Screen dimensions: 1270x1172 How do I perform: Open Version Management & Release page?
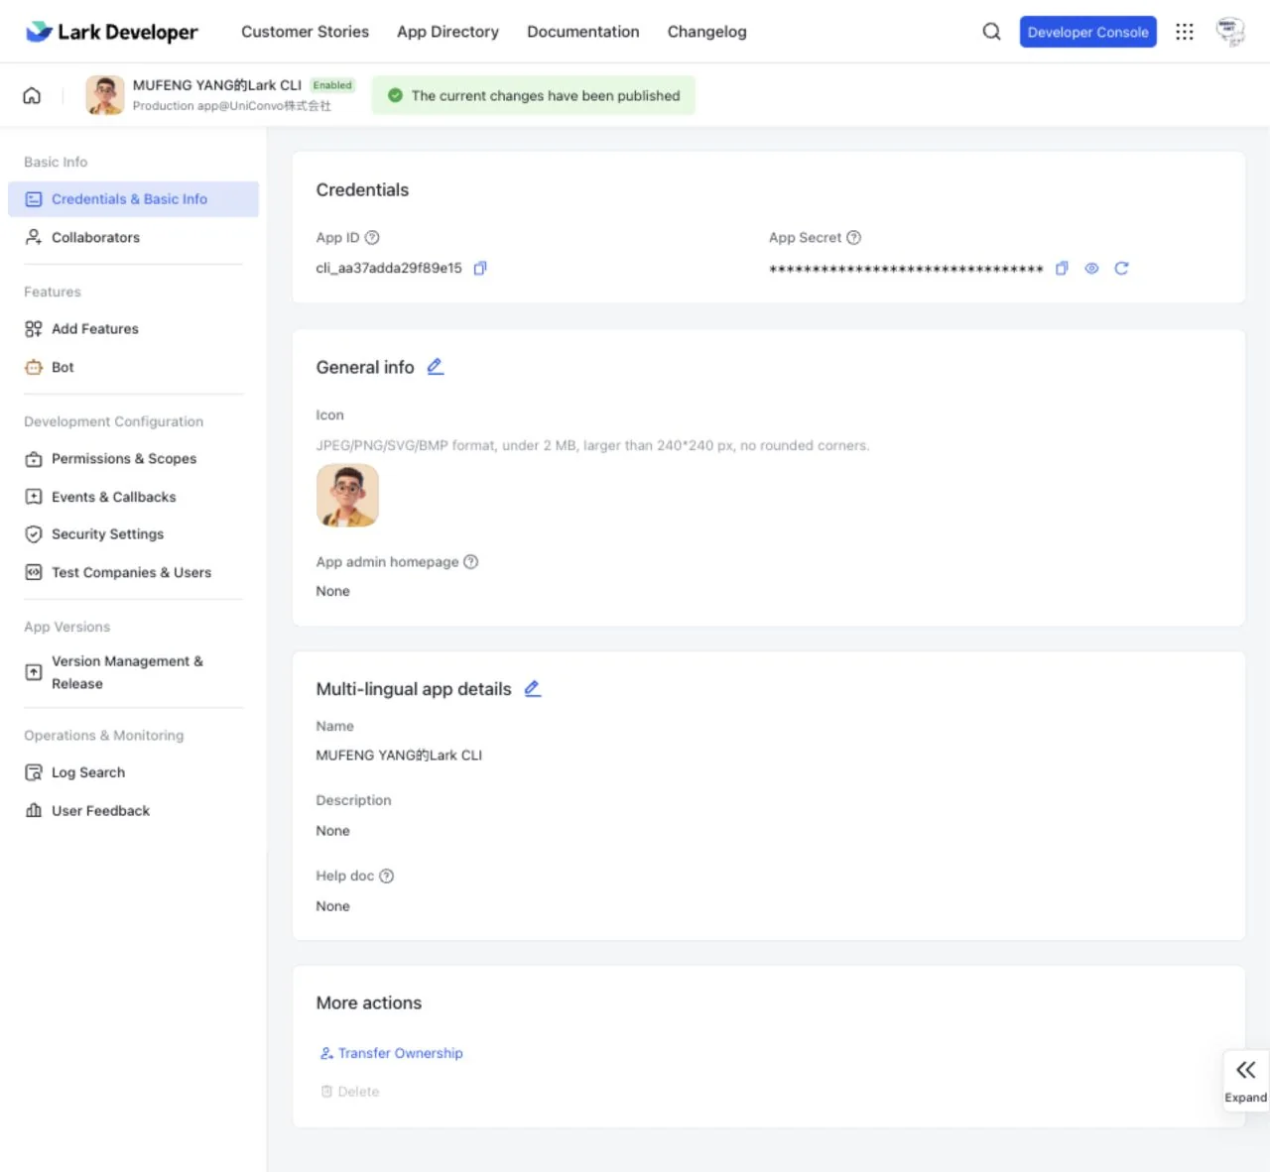(133, 672)
